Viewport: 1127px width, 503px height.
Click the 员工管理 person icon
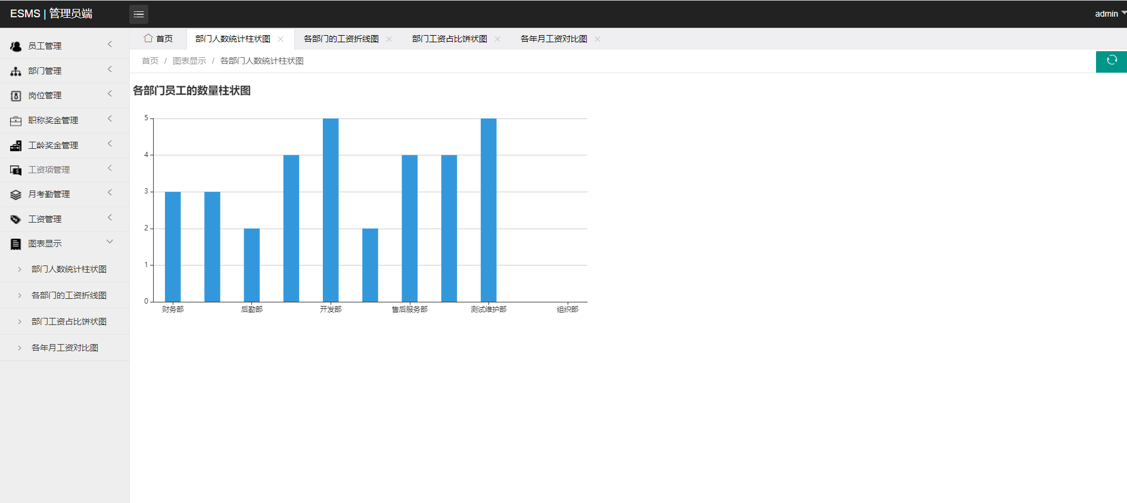[x=16, y=46]
